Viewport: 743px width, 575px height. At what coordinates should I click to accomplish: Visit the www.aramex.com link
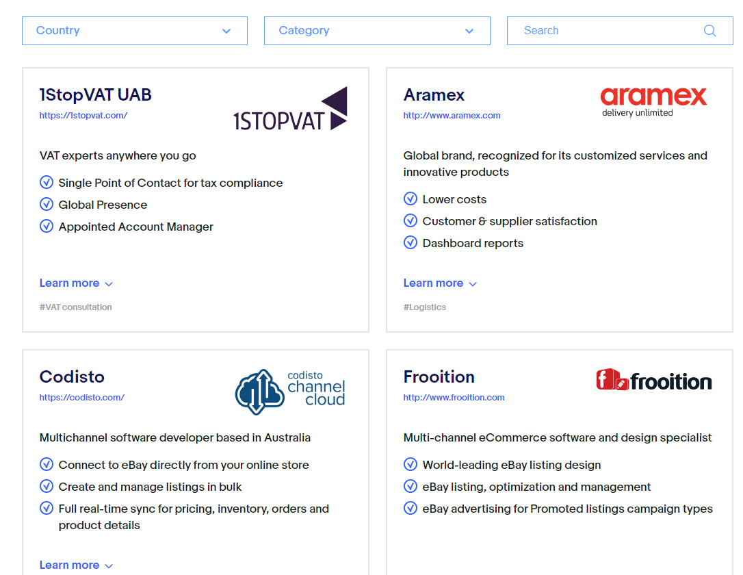[x=452, y=116]
